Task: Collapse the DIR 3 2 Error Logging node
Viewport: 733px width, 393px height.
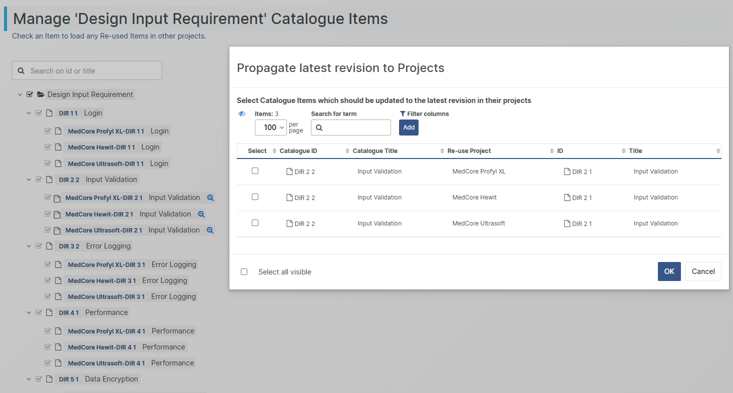Action: point(29,246)
